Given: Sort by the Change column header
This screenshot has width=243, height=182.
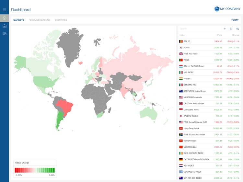Looking at the screenshot, I should [x=236, y=35].
